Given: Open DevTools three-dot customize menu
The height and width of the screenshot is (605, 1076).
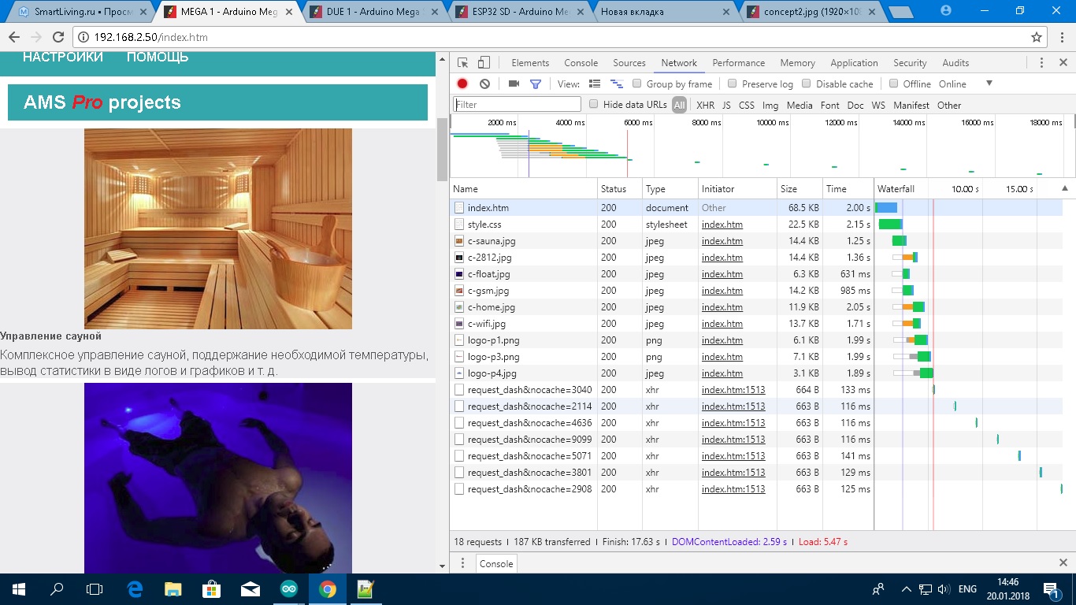Looking at the screenshot, I should [x=1041, y=63].
